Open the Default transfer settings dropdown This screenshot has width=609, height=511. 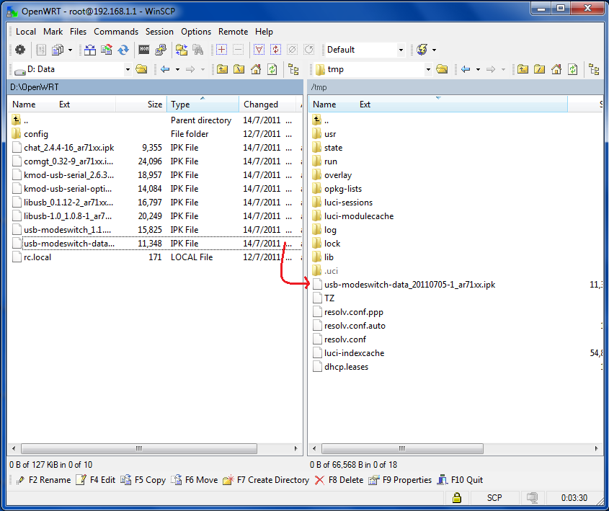[x=401, y=50]
